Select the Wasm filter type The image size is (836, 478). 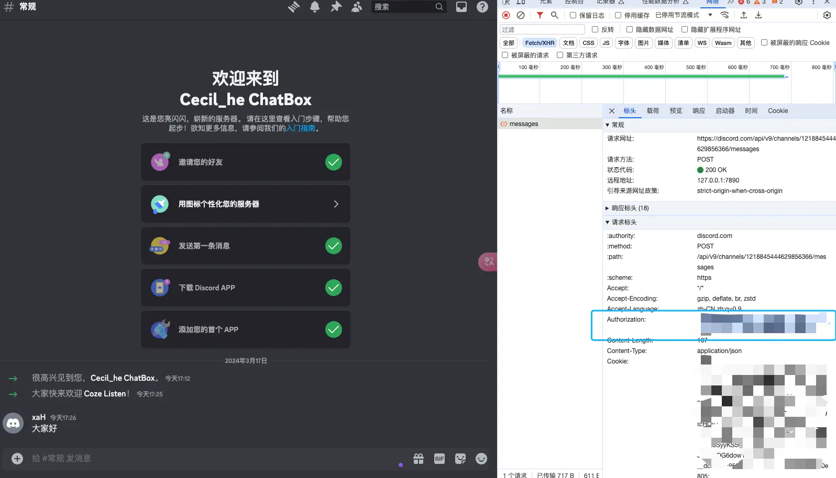click(x=723, y=43)
